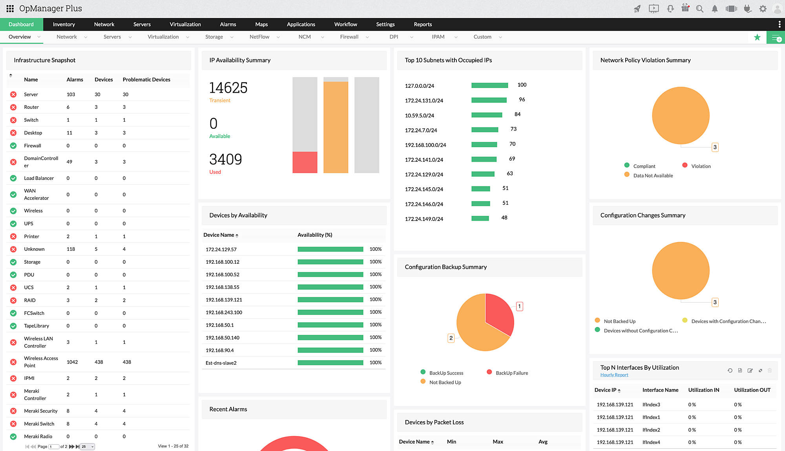
Task: Open the presentation video icon
Action: tap(654, 9)
